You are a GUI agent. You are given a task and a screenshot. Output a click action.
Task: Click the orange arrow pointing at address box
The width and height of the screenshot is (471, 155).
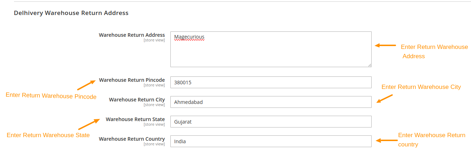[x=385, y=45]
